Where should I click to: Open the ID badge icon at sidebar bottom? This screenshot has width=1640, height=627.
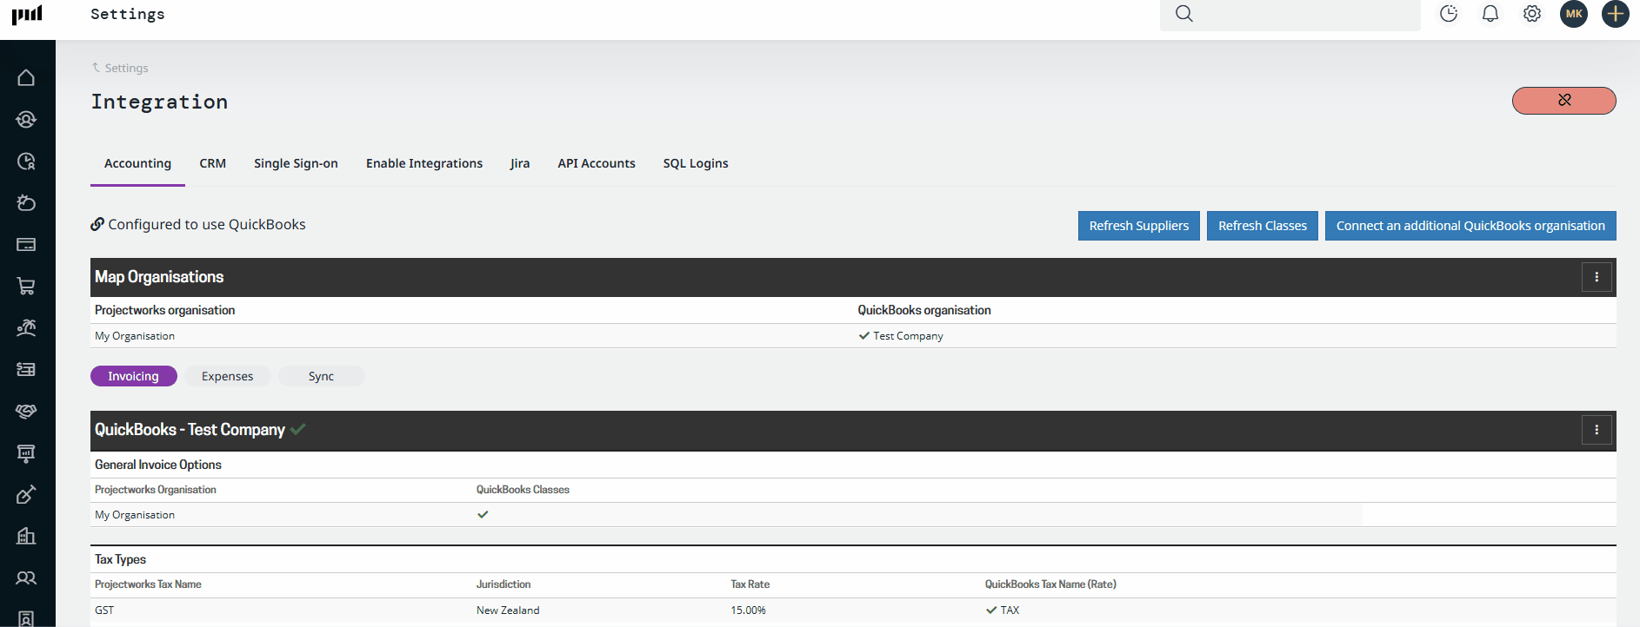26,618
